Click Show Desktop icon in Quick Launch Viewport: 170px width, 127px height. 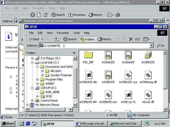tap(22, 124)
